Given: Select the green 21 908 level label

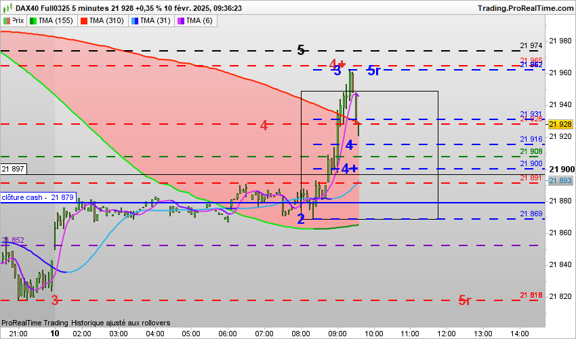Looking at the screenshot, I should tap(531, 151).
